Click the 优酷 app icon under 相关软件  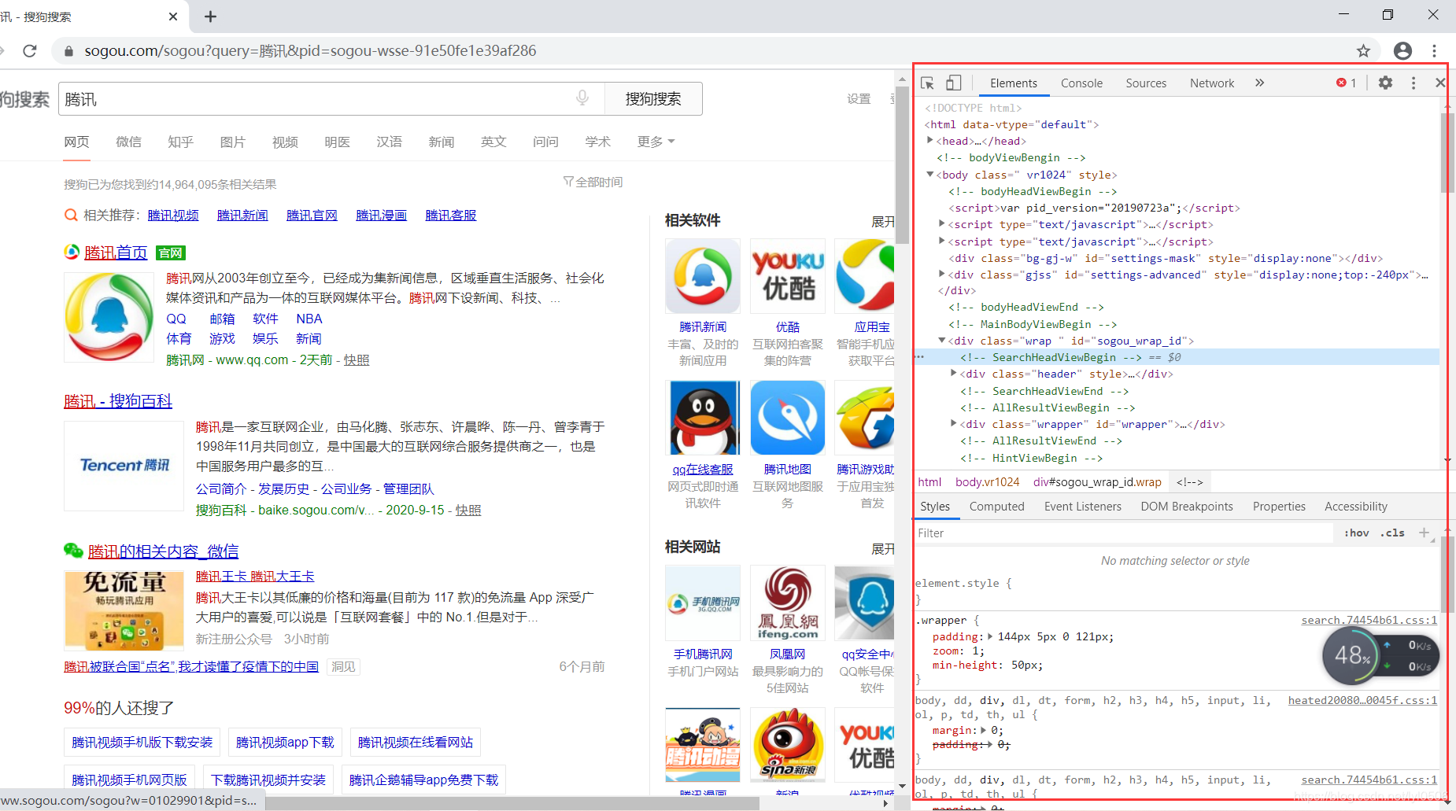point(788,276)
